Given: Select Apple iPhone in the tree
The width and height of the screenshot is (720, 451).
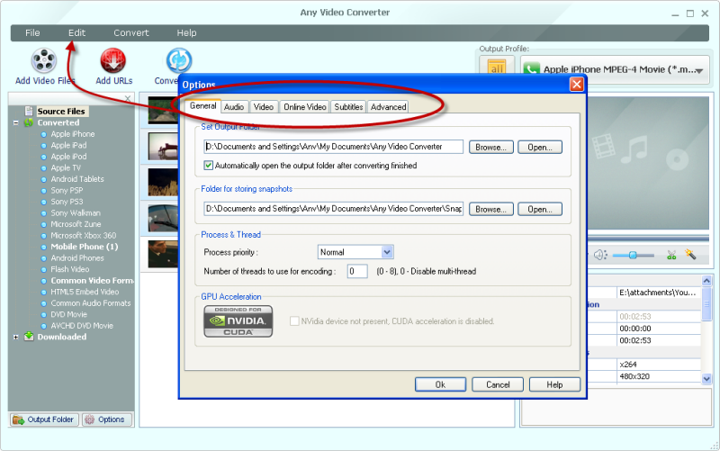Looking at the screenshot, I should tap(73, 133).
